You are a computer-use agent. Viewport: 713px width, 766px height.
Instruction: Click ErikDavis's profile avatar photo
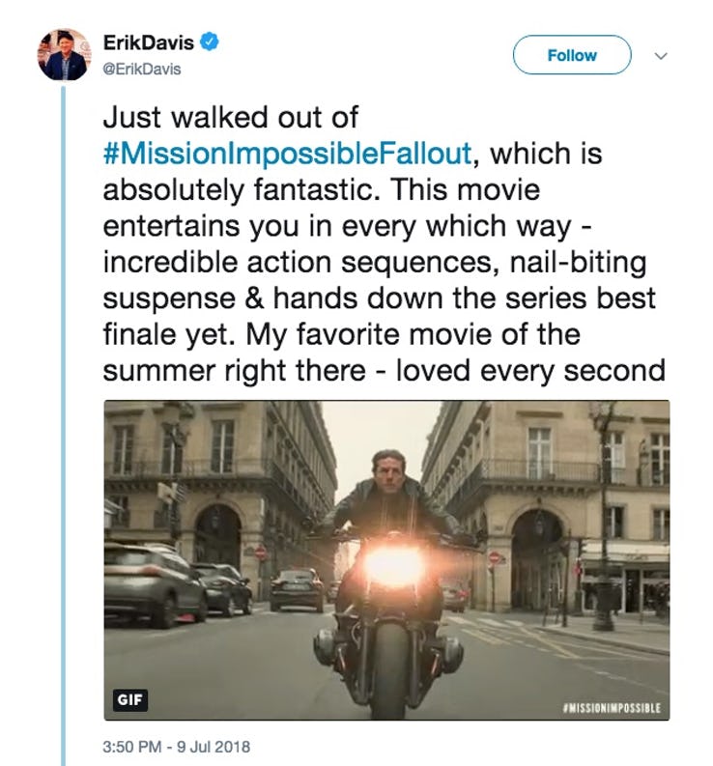64,53
